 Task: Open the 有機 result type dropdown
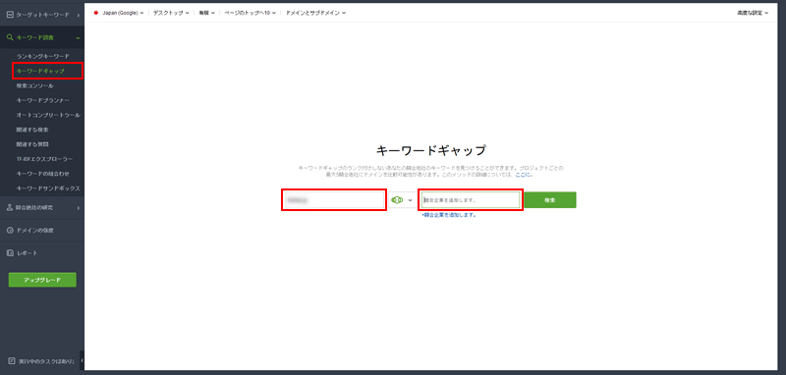pos(206,13)
